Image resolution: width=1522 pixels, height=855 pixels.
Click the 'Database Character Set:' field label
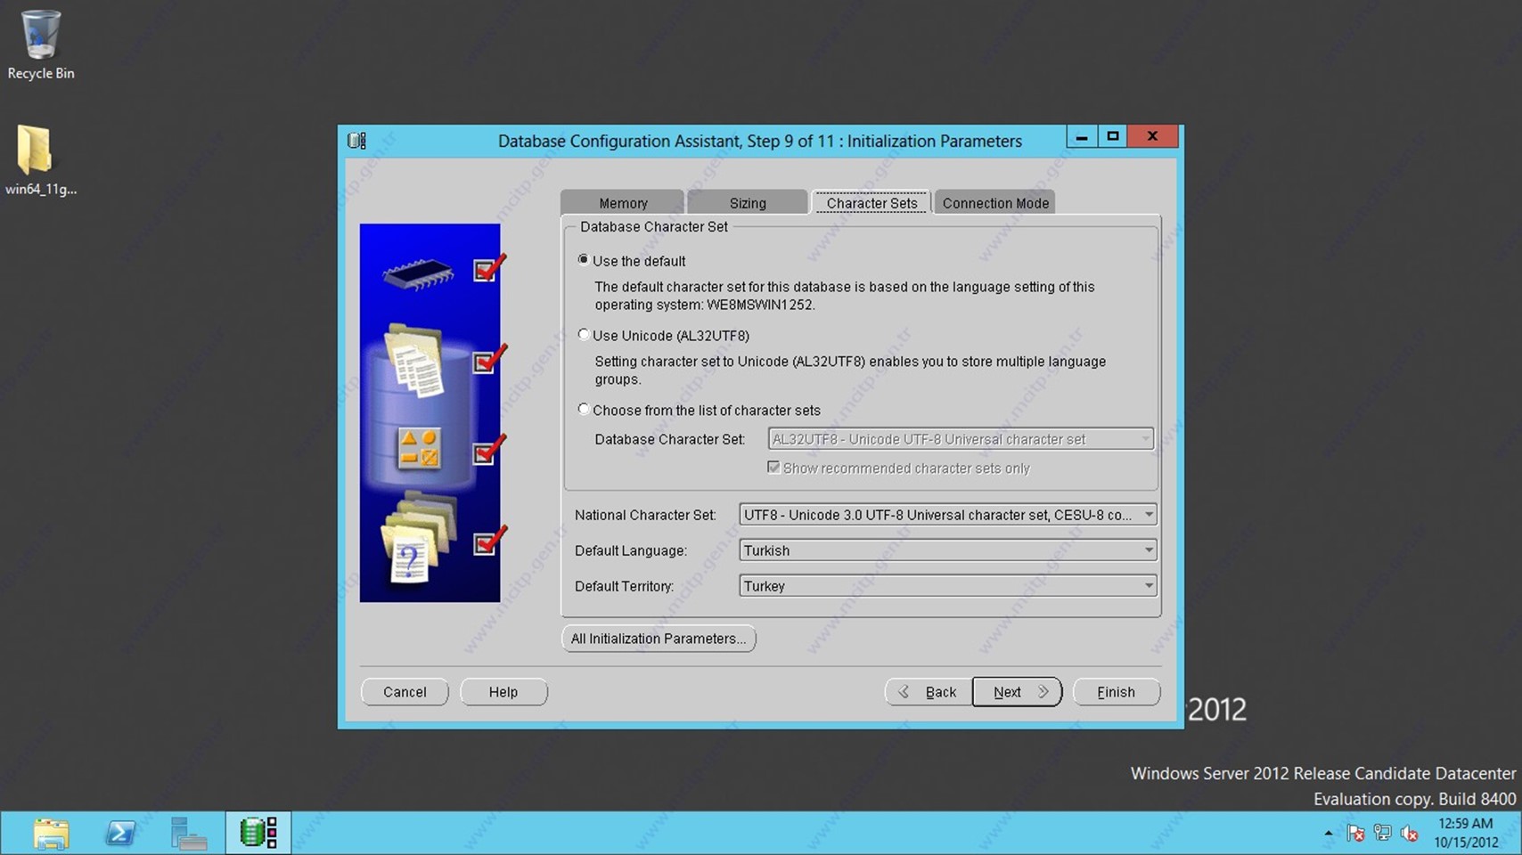[x=669, y=439]
